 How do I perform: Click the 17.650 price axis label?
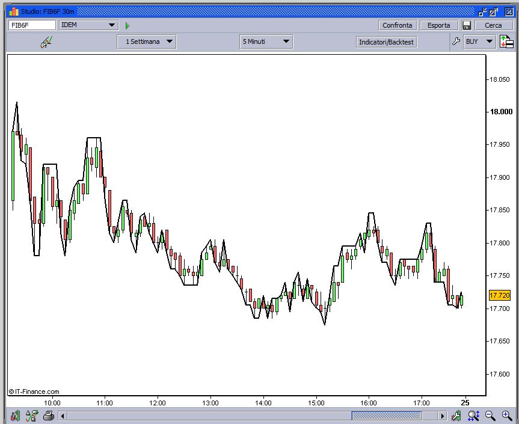coord(500,341)
